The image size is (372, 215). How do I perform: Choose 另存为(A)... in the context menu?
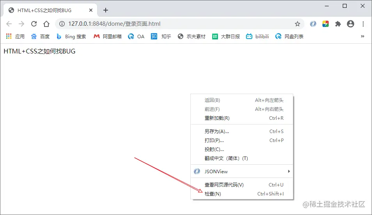pyautogui.click(x=242, y=131)
